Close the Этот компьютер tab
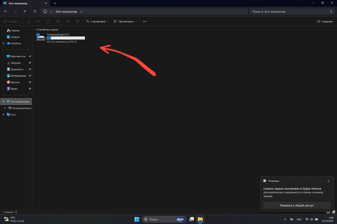Image resolution: width=337 pixels, height=224 pixels. pyautogui.click(x=46, y=3)
